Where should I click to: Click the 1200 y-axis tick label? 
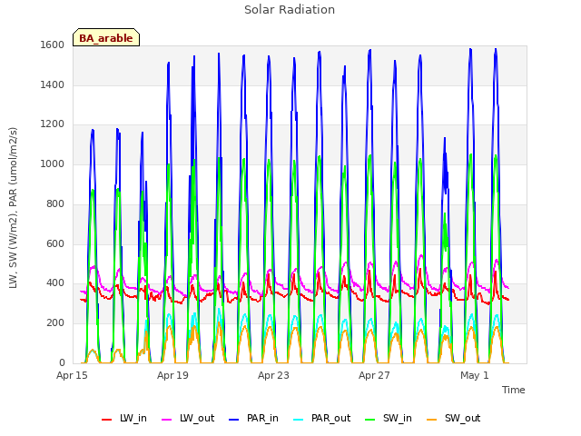[53, 124]
